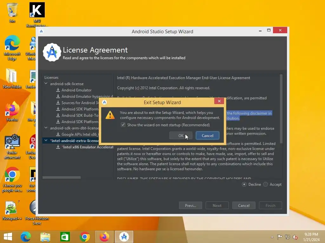Open the taskbar clock and date

(x=311, y=237)
